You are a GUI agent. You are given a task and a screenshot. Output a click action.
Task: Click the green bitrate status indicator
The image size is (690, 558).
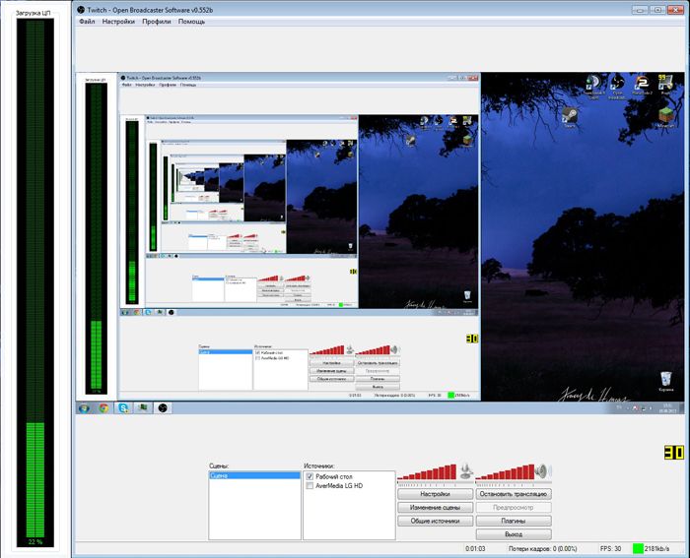click(x=636, y=548)
